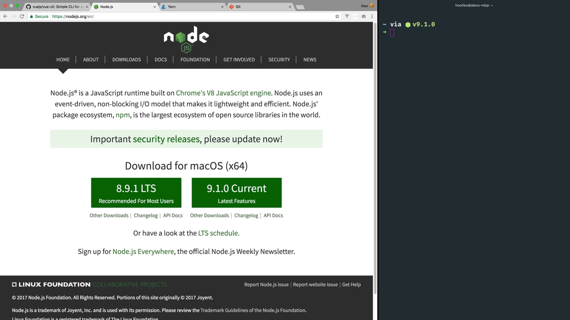Click the forward navigation arrow
570x320 pixels.
[13, 16]
